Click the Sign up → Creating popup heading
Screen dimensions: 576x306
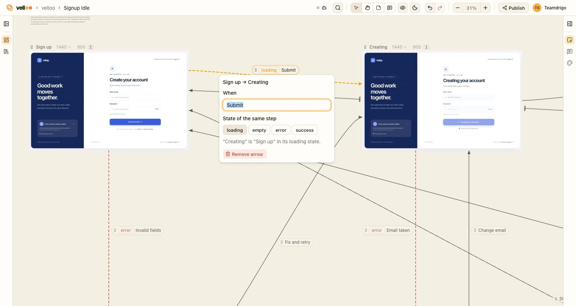point(246,82)
